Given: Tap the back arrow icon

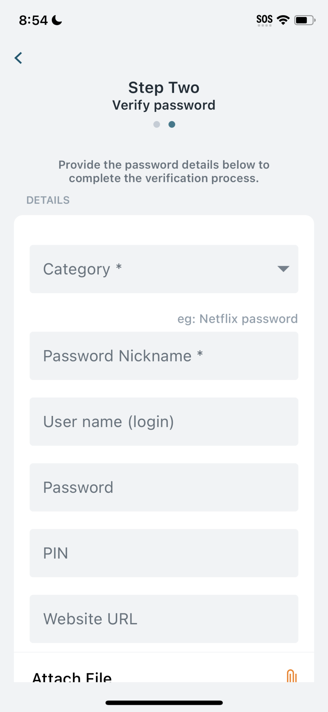Looking at the screenshot, I should click(x=18, y=58).
